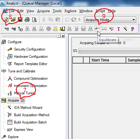
Task: Click the Equilibrate toolbar icon
Action: (x=98, y=29)
